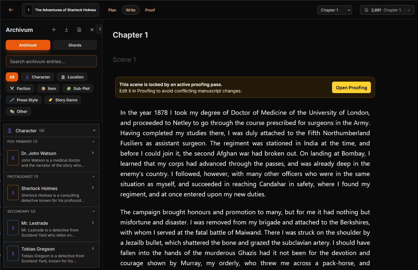Viewport: 418px width, 270px height.
Task: Click the person icon in the Character (4) header
Action: click(x=10, y=130)
